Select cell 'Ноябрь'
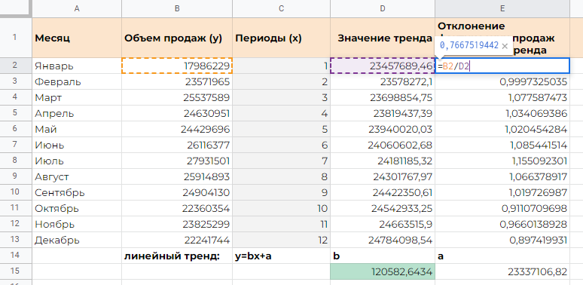The image size is (583, 285). (77, 225)
